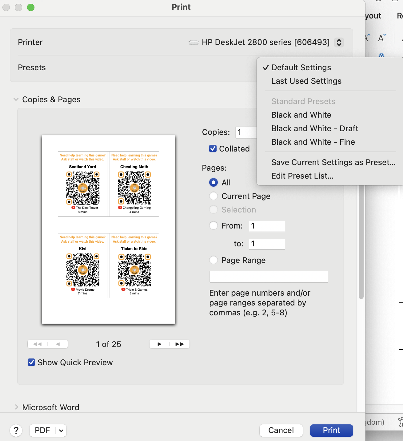403x441 pixels.
Task: Select the Page Range radio button
Action: [x=213, y=260]
